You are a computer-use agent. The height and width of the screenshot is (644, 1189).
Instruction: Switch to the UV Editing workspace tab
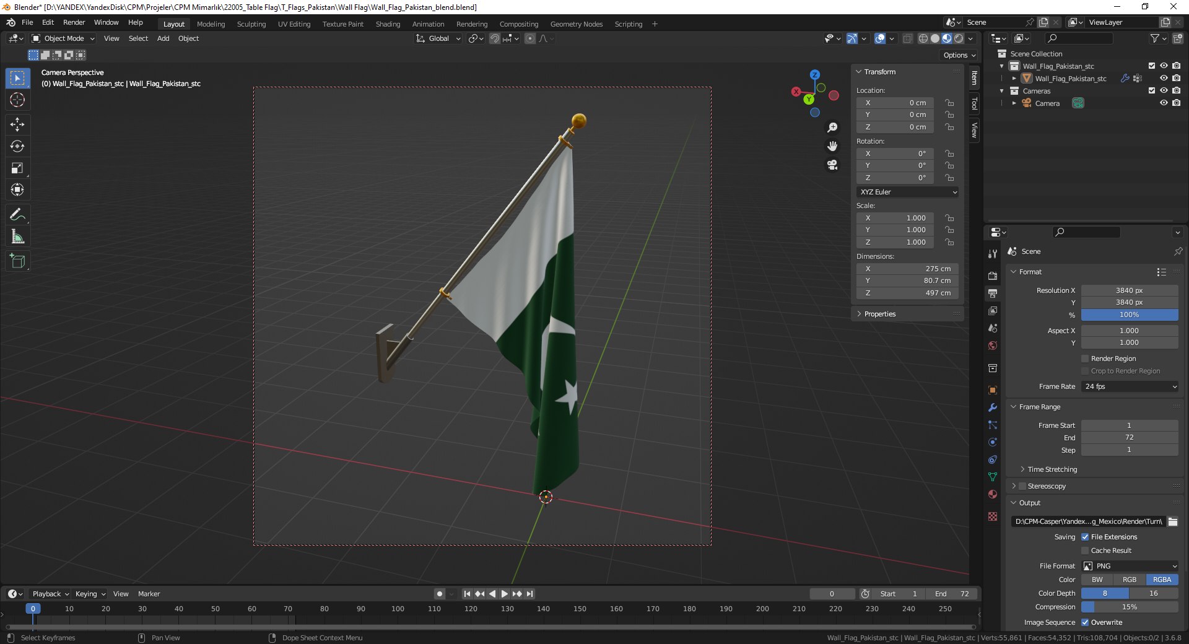pyautogui.click(x=294, y=24)
